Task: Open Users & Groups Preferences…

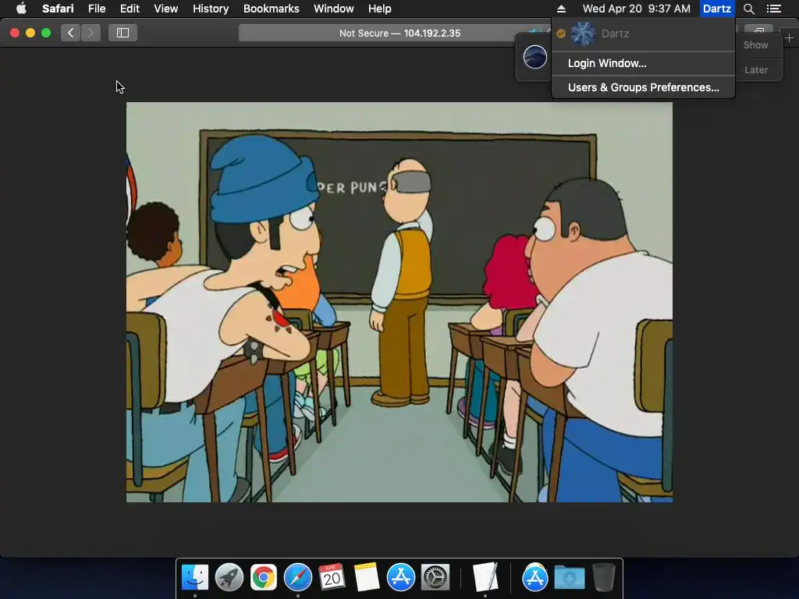Action: [643, 87]
